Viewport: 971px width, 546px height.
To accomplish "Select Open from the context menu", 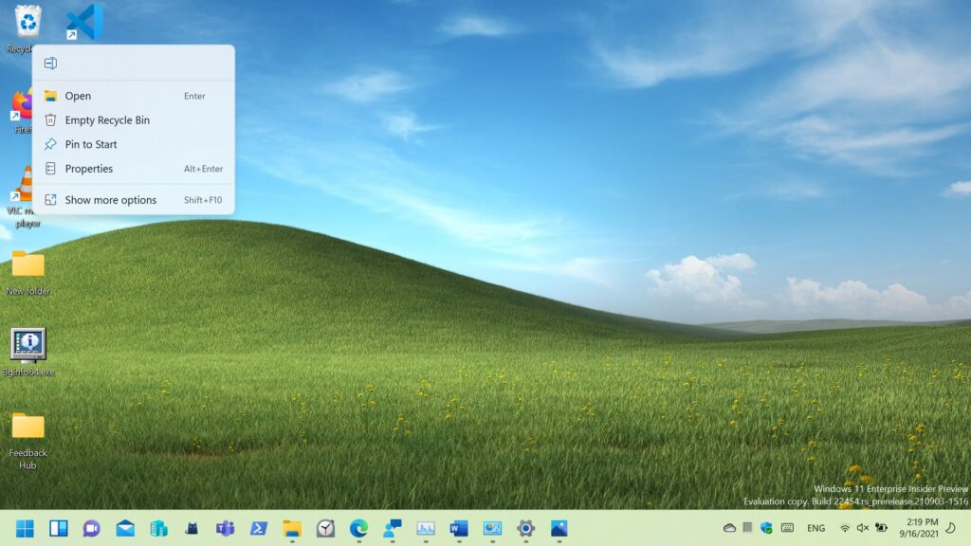I will 78,96.
